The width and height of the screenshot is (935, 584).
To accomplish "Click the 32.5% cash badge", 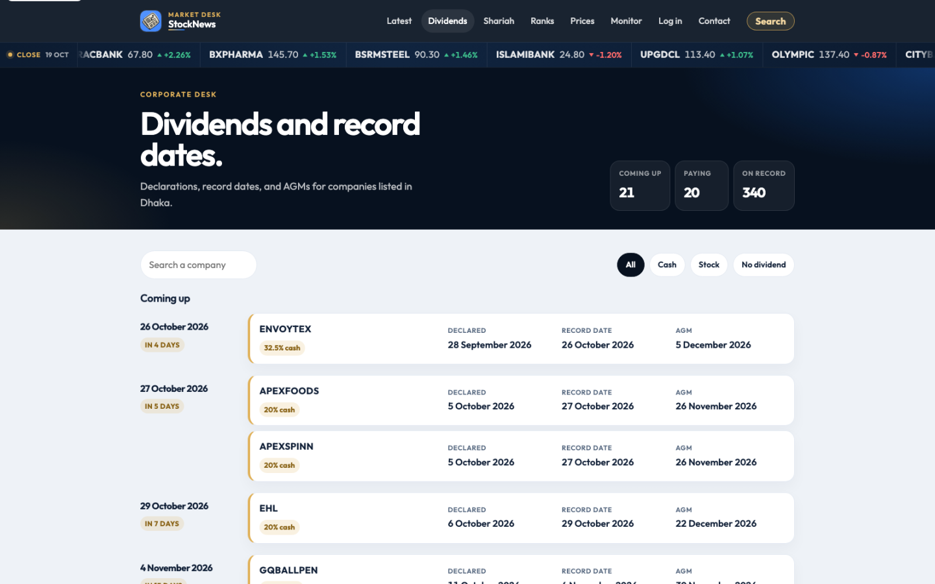I will (x=282, y=348).
